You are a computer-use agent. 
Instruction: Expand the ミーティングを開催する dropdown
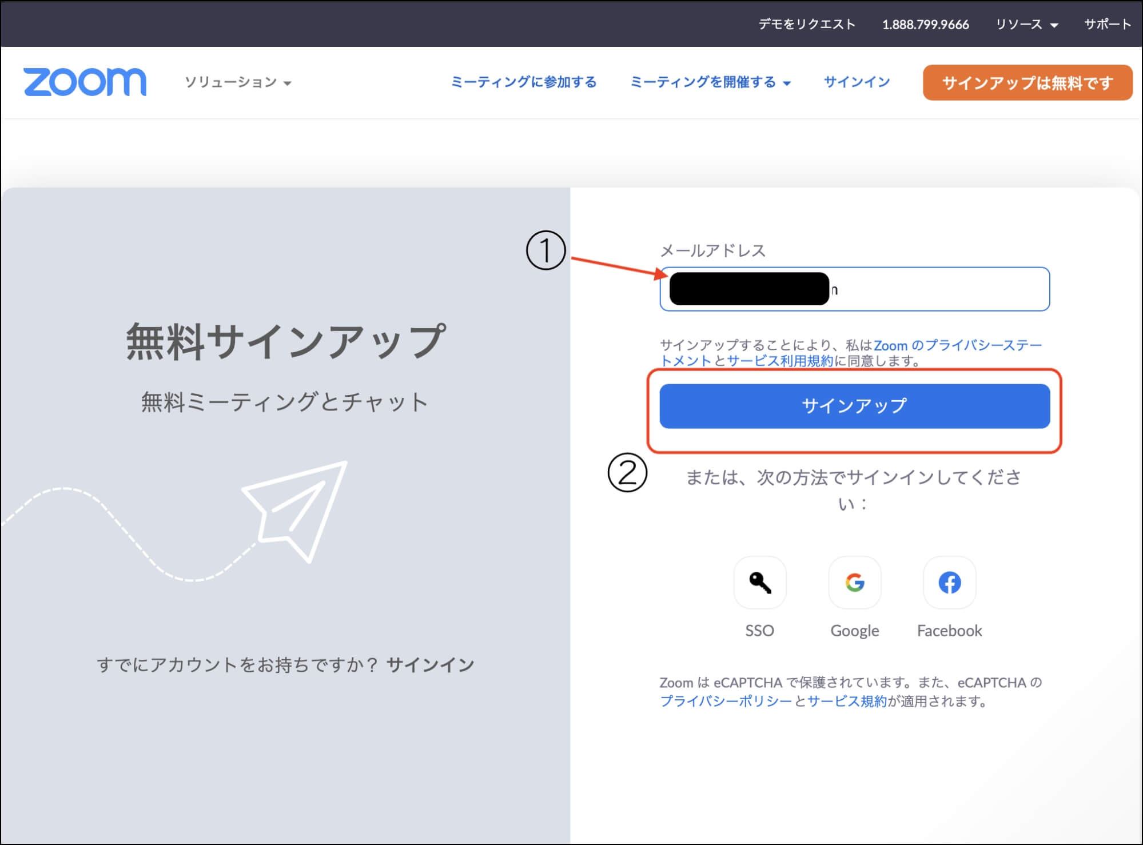coord(709,82)
